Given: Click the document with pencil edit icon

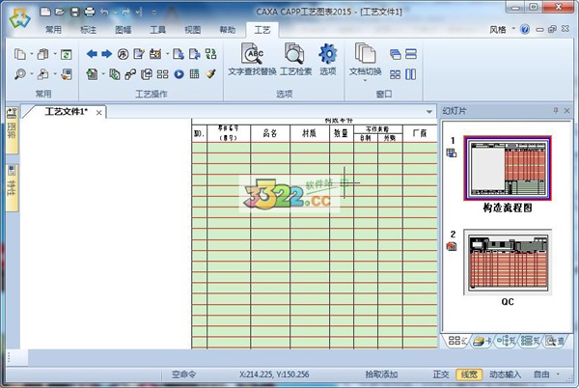Looking at the screenshot, I should 139,54.
